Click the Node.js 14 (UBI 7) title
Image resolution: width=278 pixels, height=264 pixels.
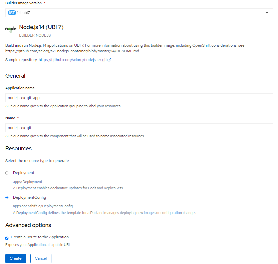coord(41,27)
